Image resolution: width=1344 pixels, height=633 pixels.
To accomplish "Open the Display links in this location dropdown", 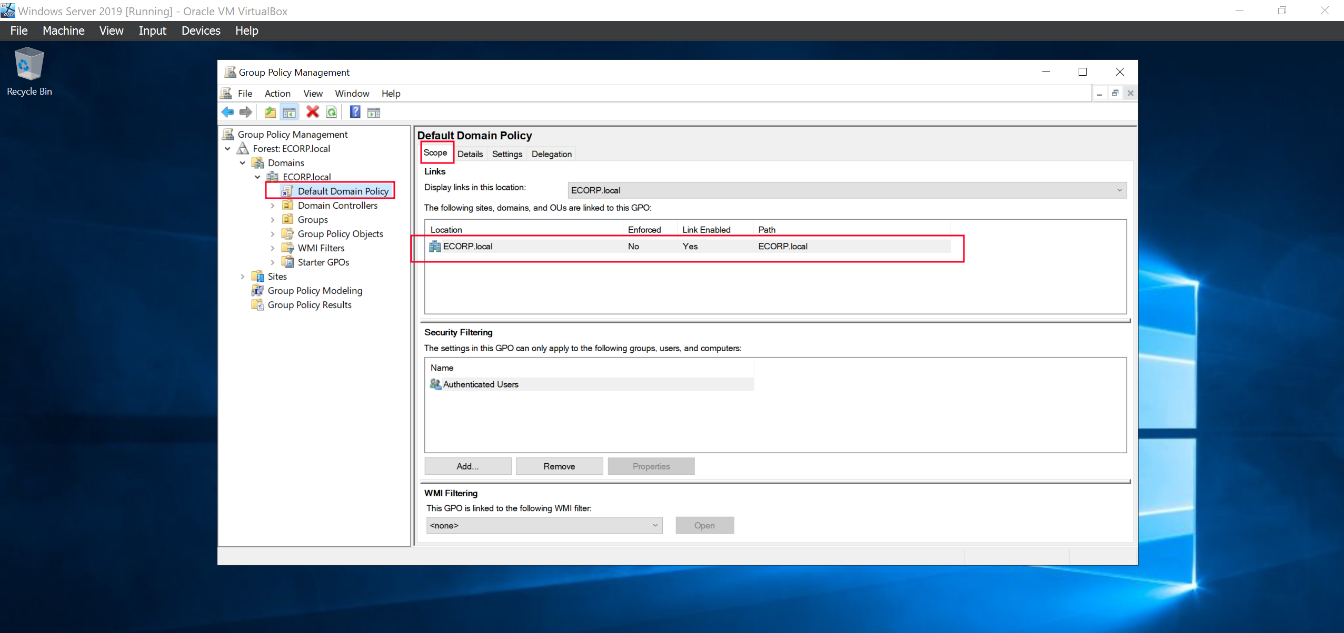I will click(x=847, y=190).
